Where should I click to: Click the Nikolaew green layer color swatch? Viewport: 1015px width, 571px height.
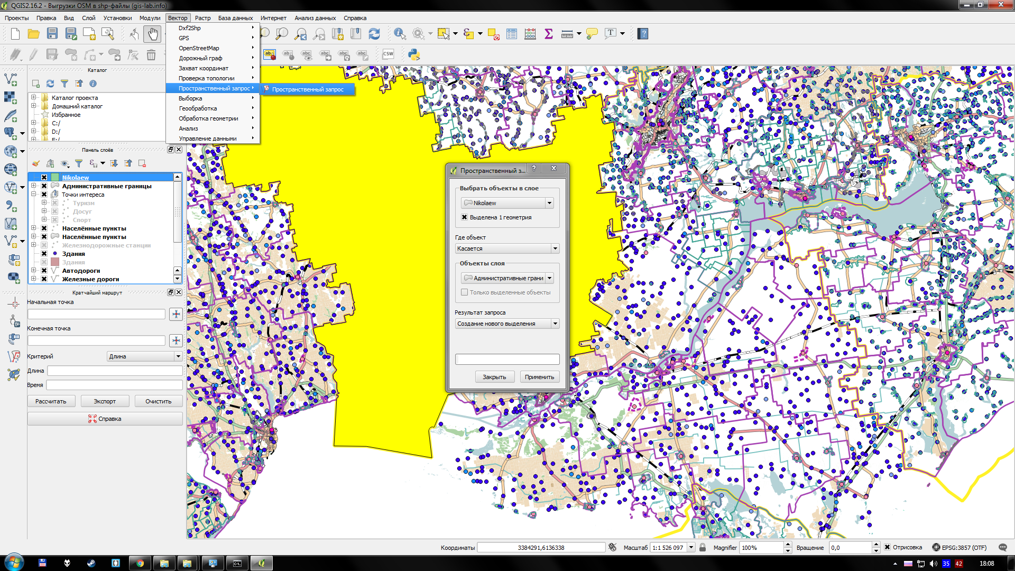click(55, 178)
